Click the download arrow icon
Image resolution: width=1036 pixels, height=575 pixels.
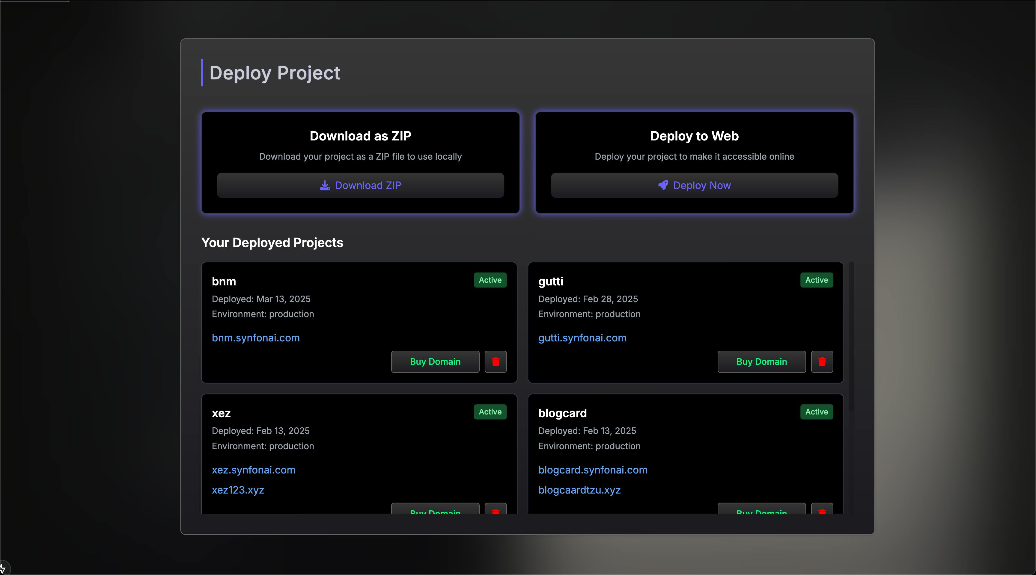[325, 185]
